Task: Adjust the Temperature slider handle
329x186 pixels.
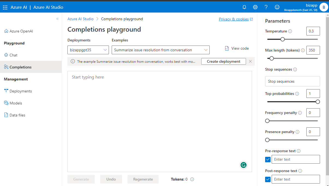Action: tap(283, 39)
